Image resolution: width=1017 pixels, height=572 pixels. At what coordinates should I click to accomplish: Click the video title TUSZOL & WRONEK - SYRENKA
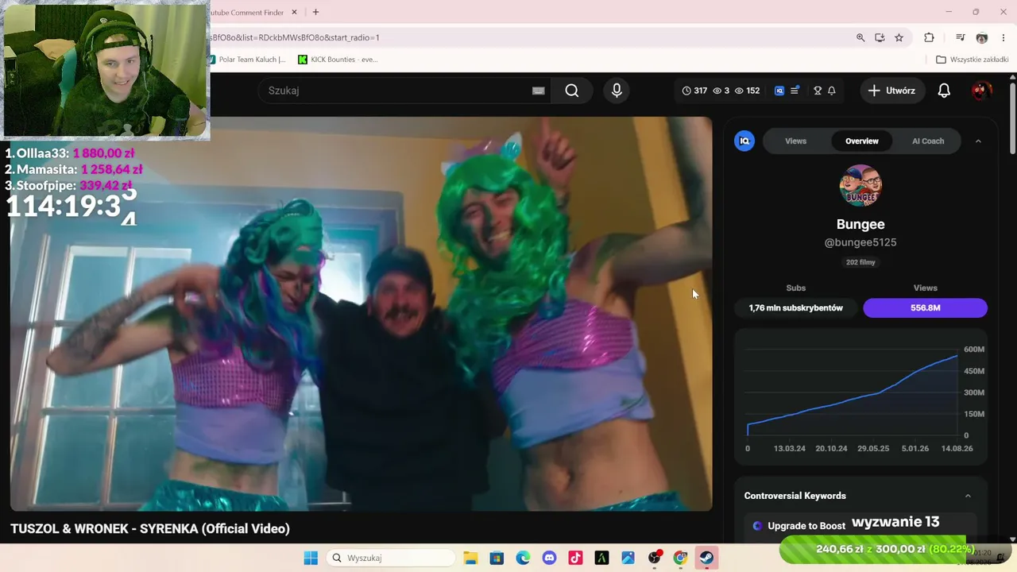[150, 528]
